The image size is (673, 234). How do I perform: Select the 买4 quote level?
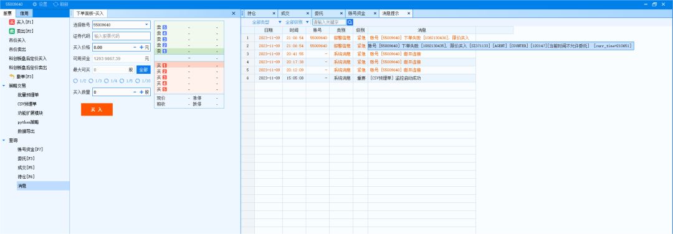pos(189,83)
